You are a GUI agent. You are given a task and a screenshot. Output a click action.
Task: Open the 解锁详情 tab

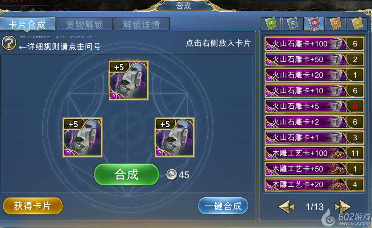click(141, 24)
